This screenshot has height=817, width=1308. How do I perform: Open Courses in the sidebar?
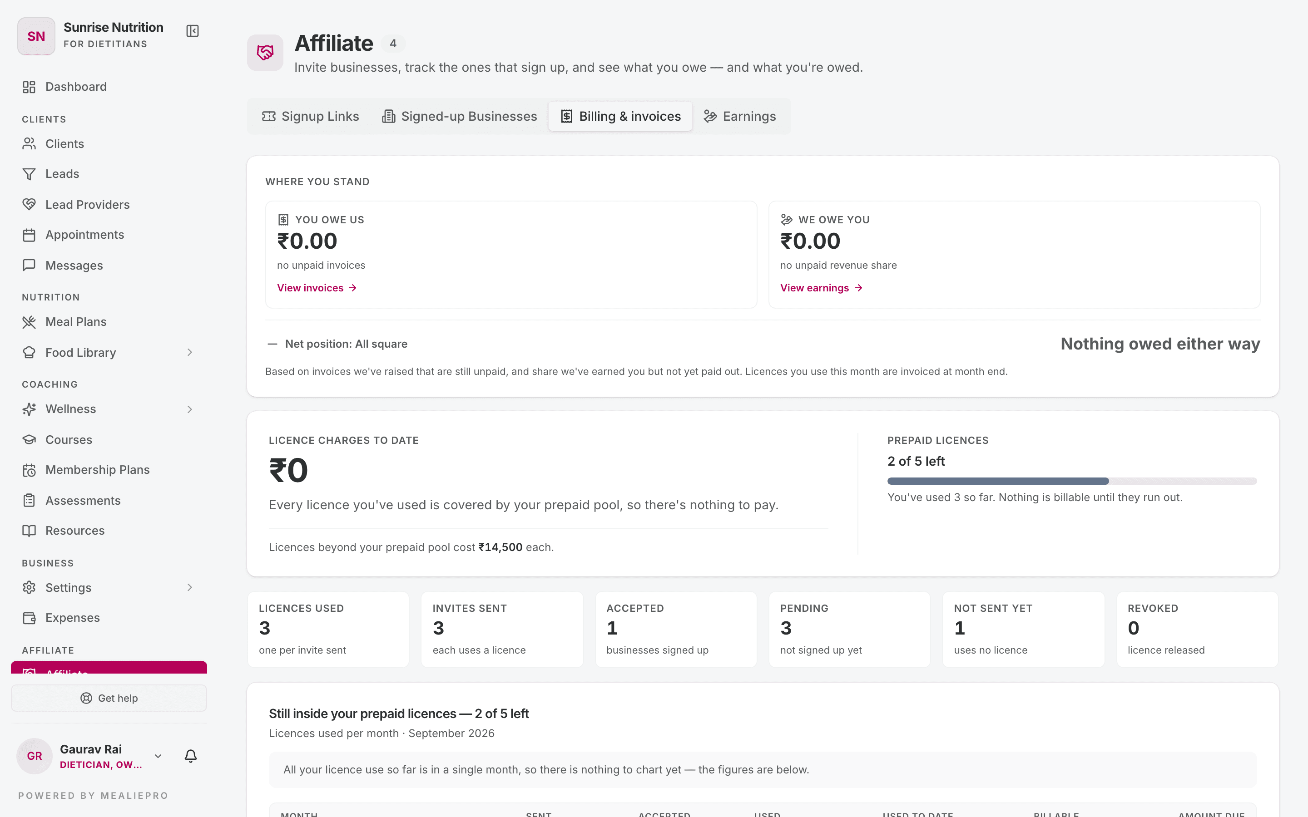pos(109,439)
